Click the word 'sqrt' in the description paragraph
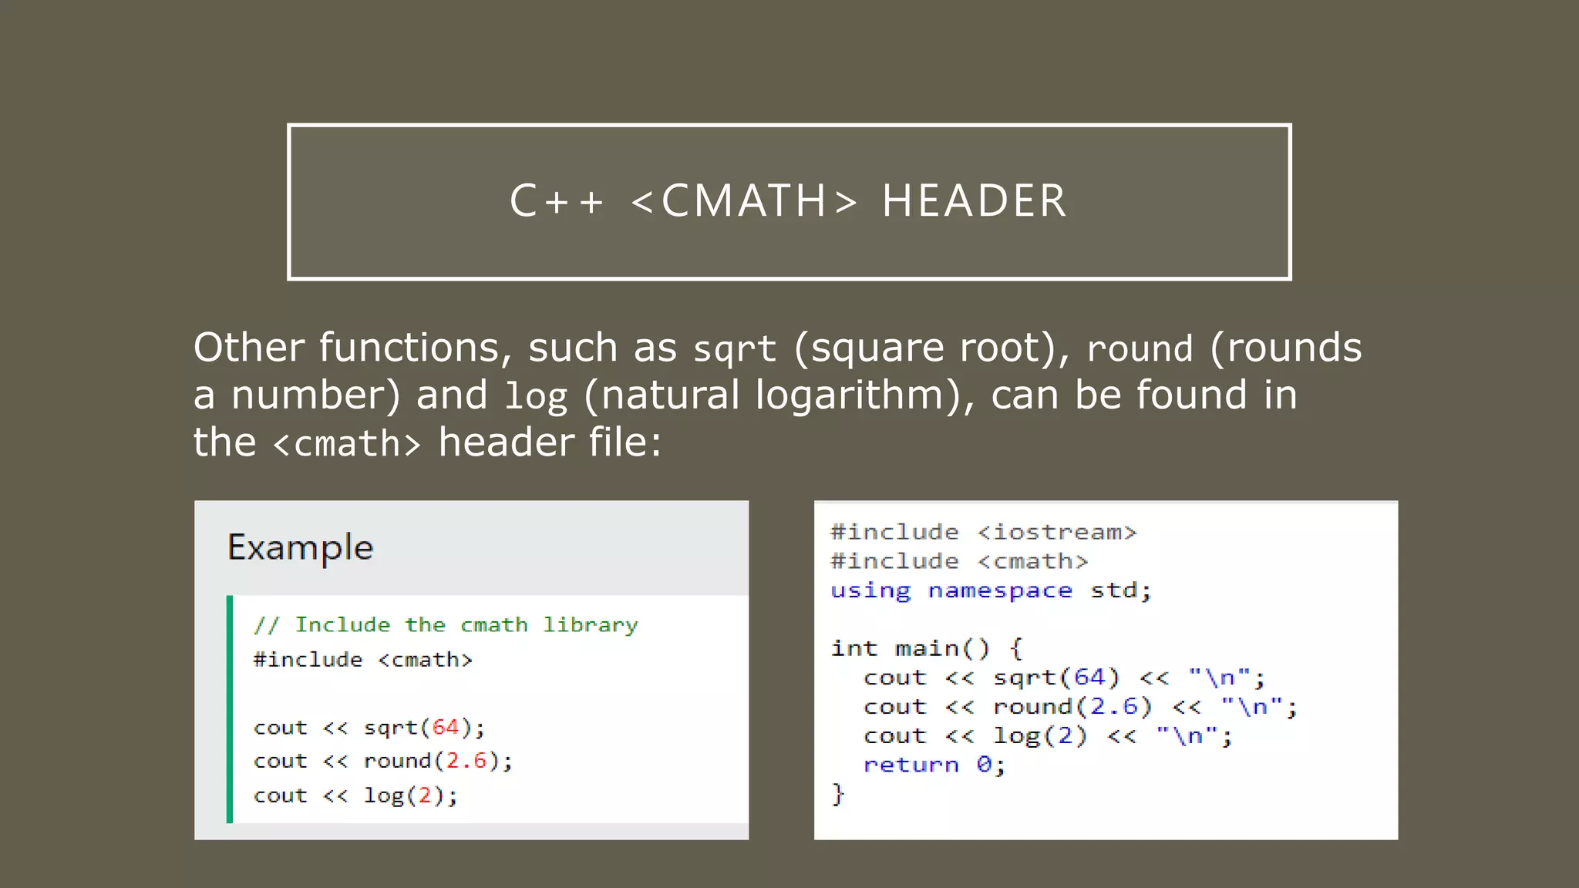The width and height of the screenshot is (1579, 888). tap(735, 351)
